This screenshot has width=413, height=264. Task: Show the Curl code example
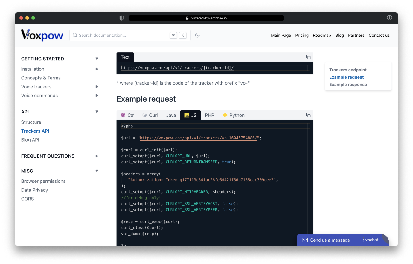click(150, 115)
